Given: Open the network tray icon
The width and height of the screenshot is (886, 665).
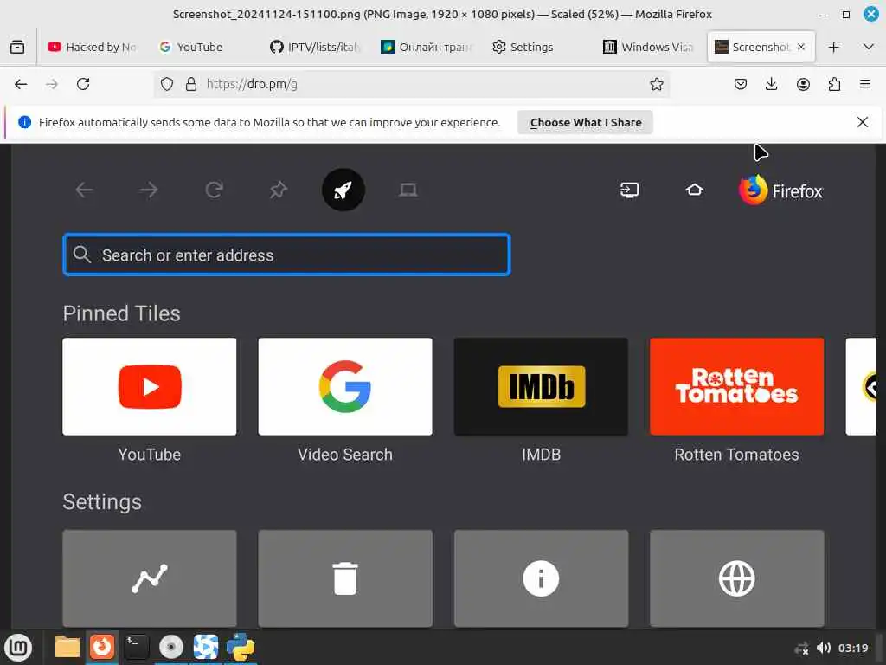Looking at the screenshot, I should pyautogui.click(x=801, y=648).
